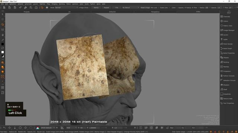Click the Stamp button
Viewport: 238px width, 133px height.
96,7
